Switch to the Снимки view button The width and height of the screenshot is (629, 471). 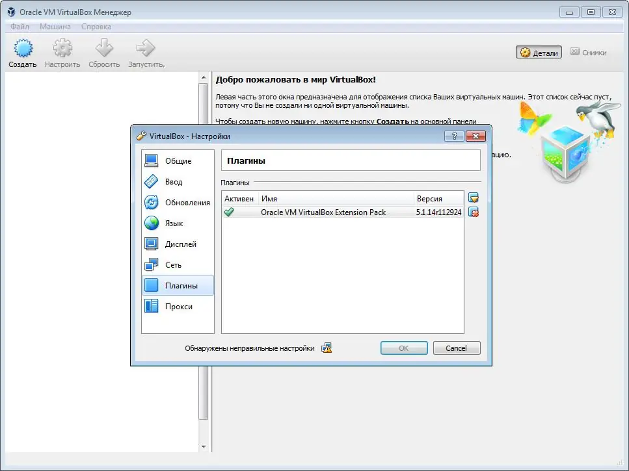588,53
